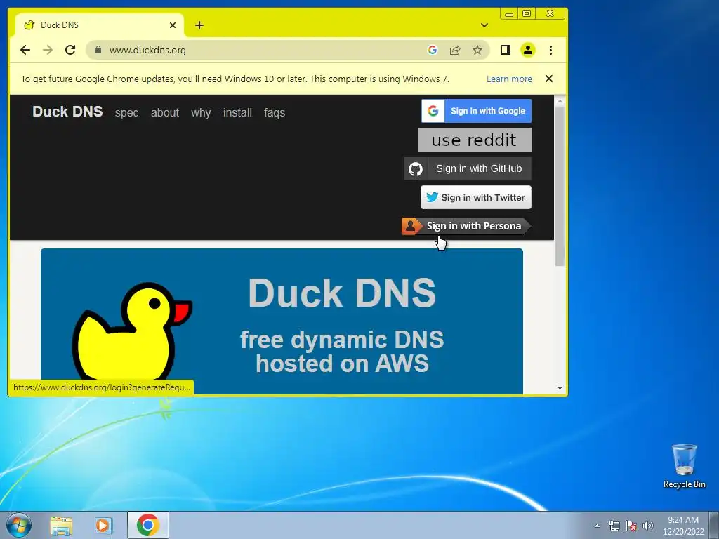The image size is (719, 539).
Task: Toggle Chrome's side panel icon
Action: (506, 50)
